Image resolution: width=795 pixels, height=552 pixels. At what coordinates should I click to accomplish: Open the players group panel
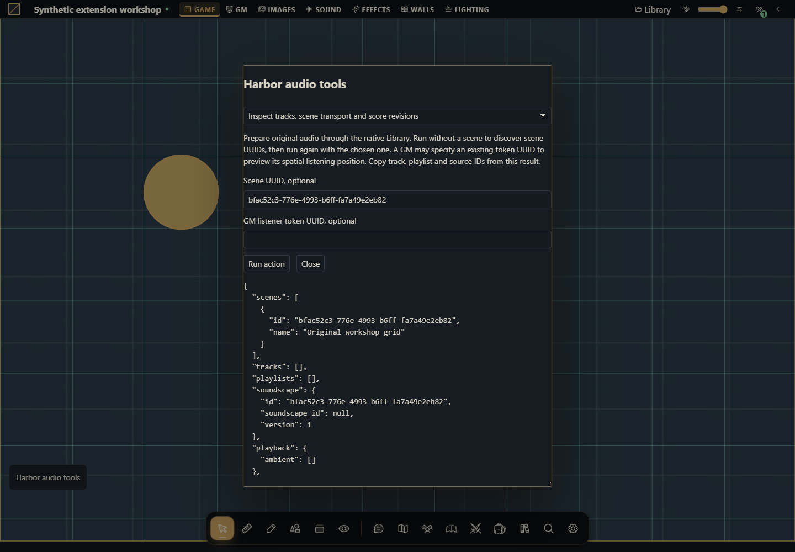tap(427, 528)
